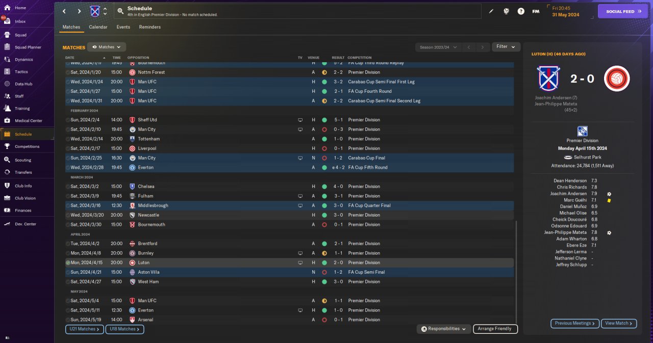653x343 pixels.
Task: Switch to the Reminders tab
Action: click(x=150, y=27)
